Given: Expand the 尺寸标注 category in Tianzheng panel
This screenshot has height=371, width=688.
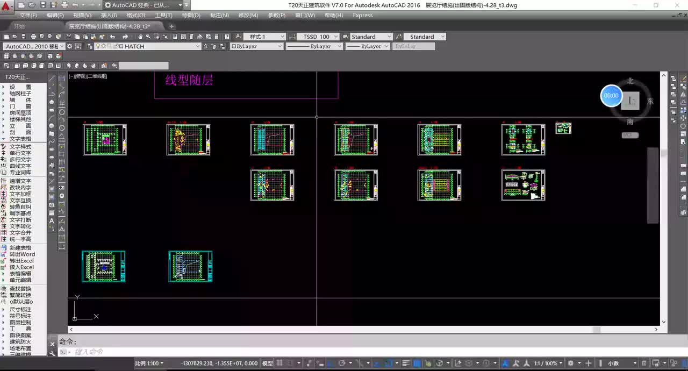Looking at the screenshot, I should click(x=20, y=310).
